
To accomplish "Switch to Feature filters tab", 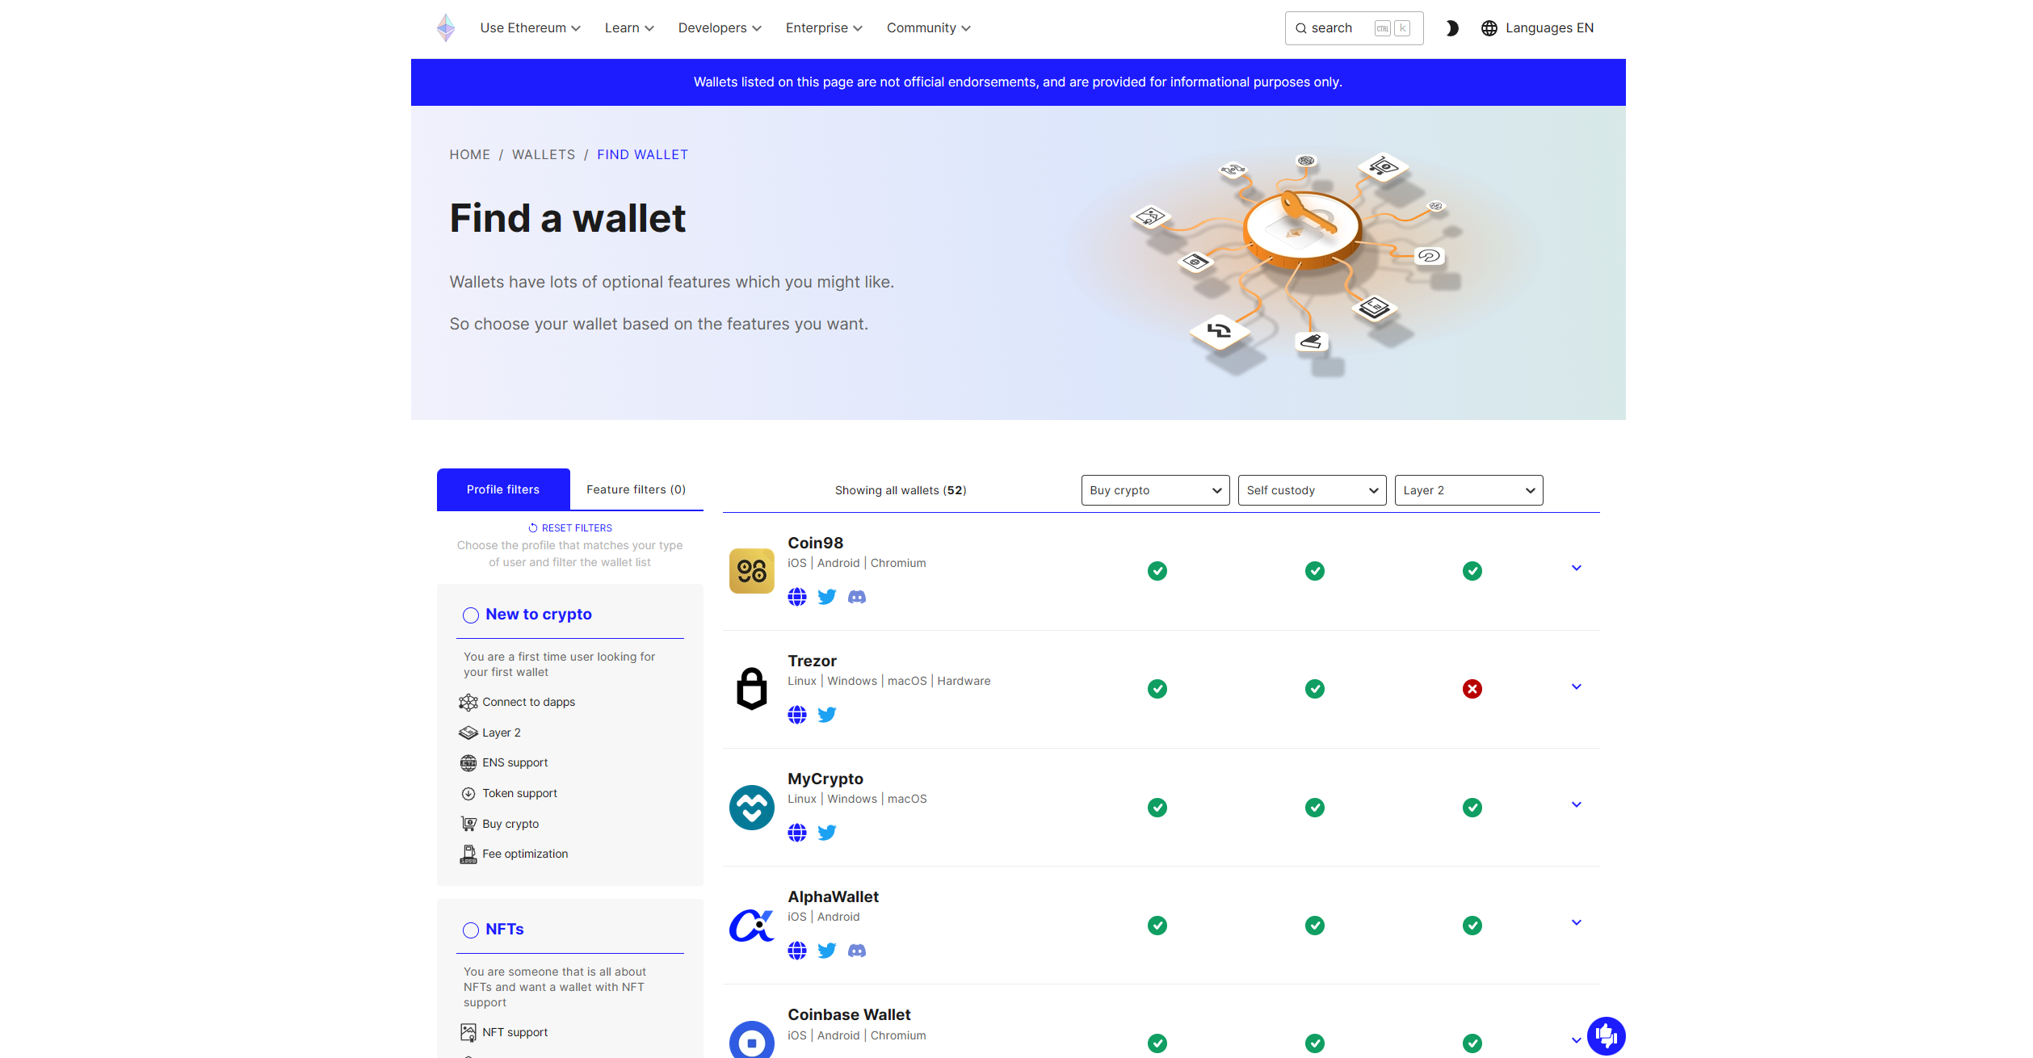I will [636, 489].
